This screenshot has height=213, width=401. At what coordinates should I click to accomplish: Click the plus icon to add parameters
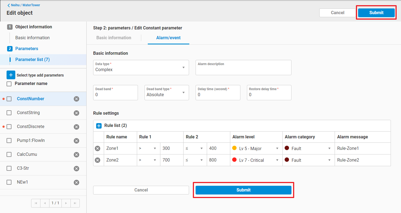(x=11, y=75)
